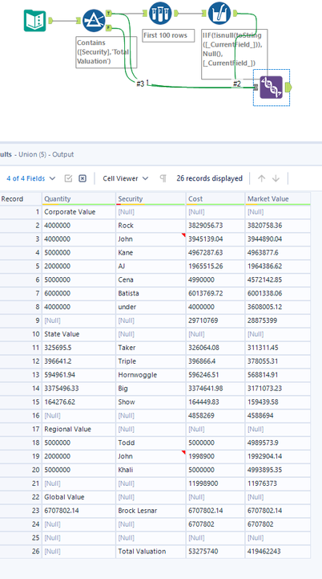Select the quantity cell 3375496.33
This screenshot has width=322, height=579.
(x=78, y=389)
